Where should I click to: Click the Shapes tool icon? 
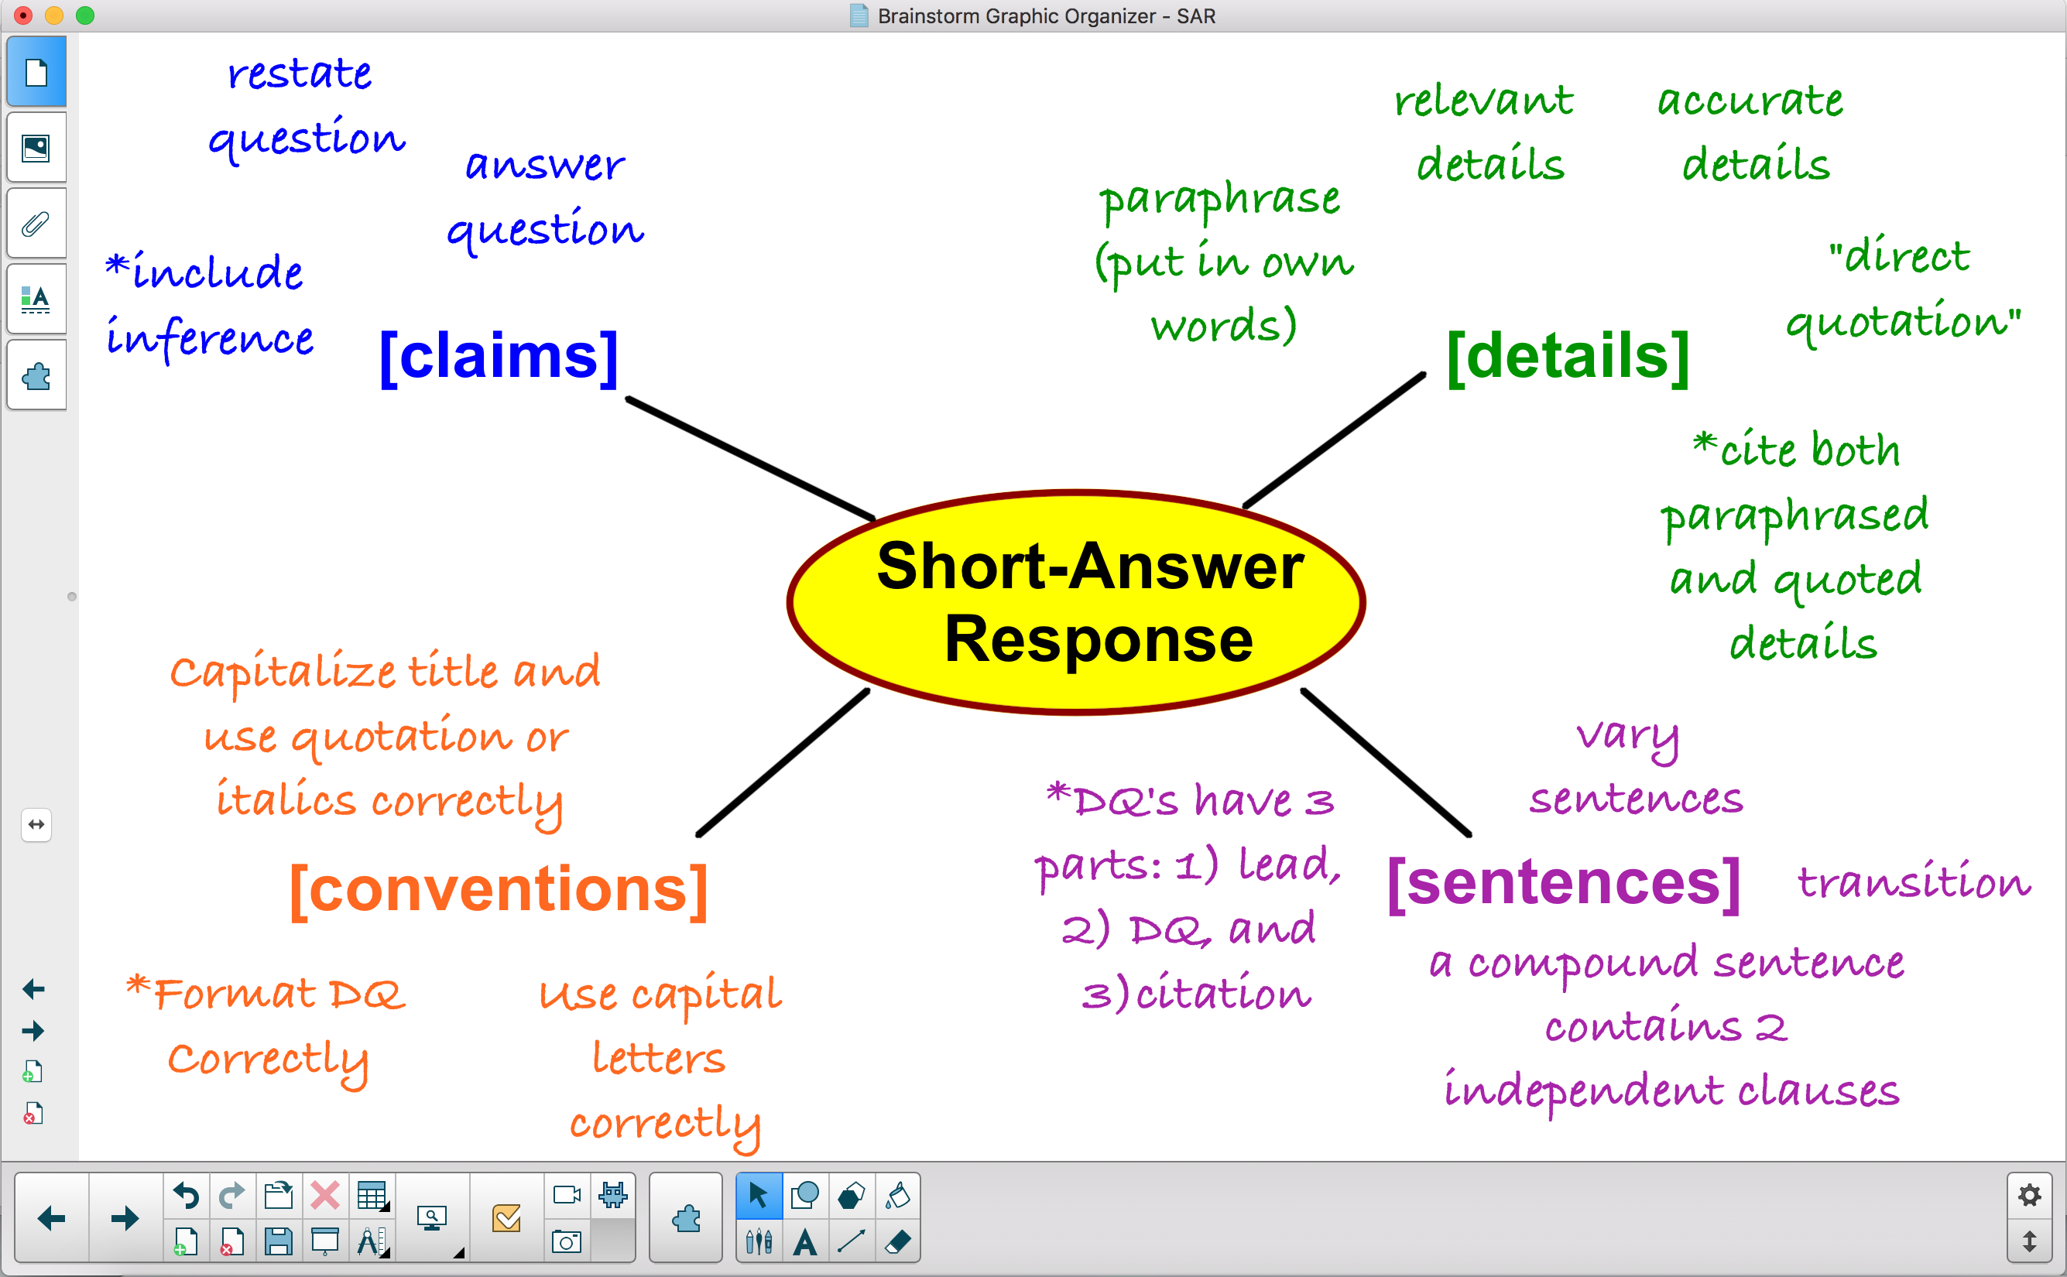(804, 1195)
